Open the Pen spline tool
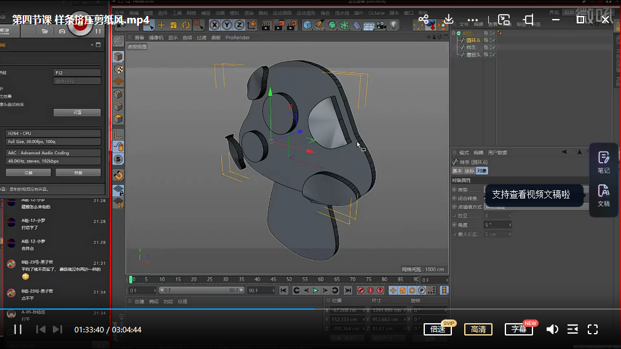621x349 pixels. click(x=320, y=25)
